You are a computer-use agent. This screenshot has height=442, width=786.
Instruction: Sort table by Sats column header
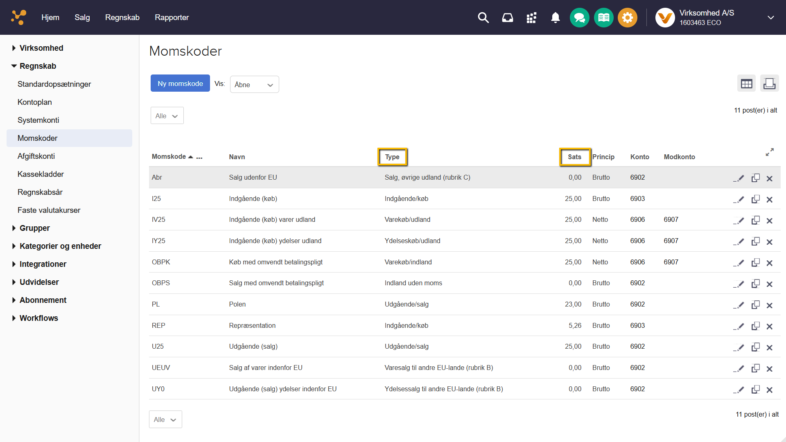coord(574,157)
